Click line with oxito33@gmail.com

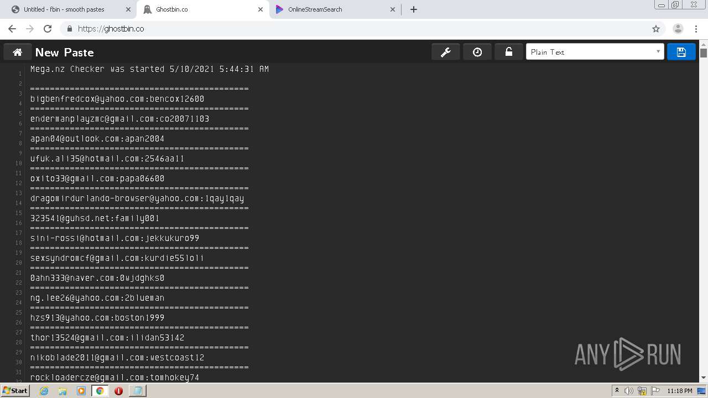97,179
